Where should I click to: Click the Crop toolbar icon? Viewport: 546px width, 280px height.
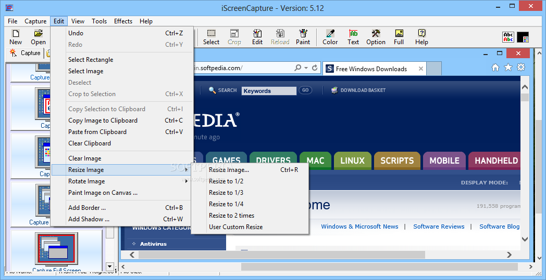(234, 37)
